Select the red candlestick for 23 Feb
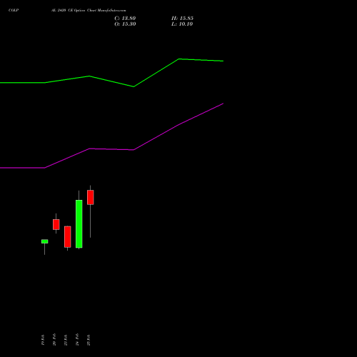 point(67,237)
